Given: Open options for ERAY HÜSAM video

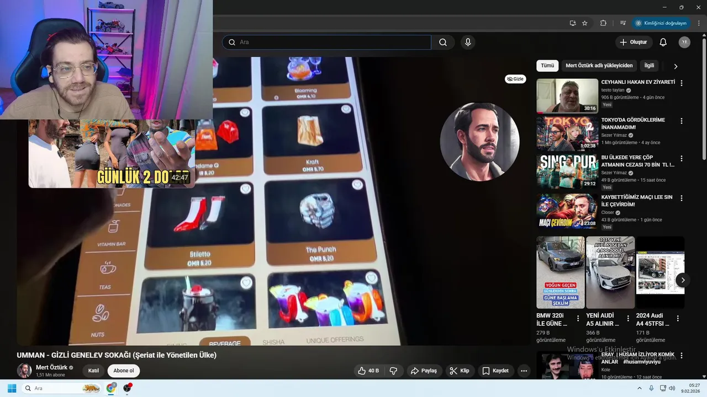Looking at the screenshot, I should pos(682,356).
